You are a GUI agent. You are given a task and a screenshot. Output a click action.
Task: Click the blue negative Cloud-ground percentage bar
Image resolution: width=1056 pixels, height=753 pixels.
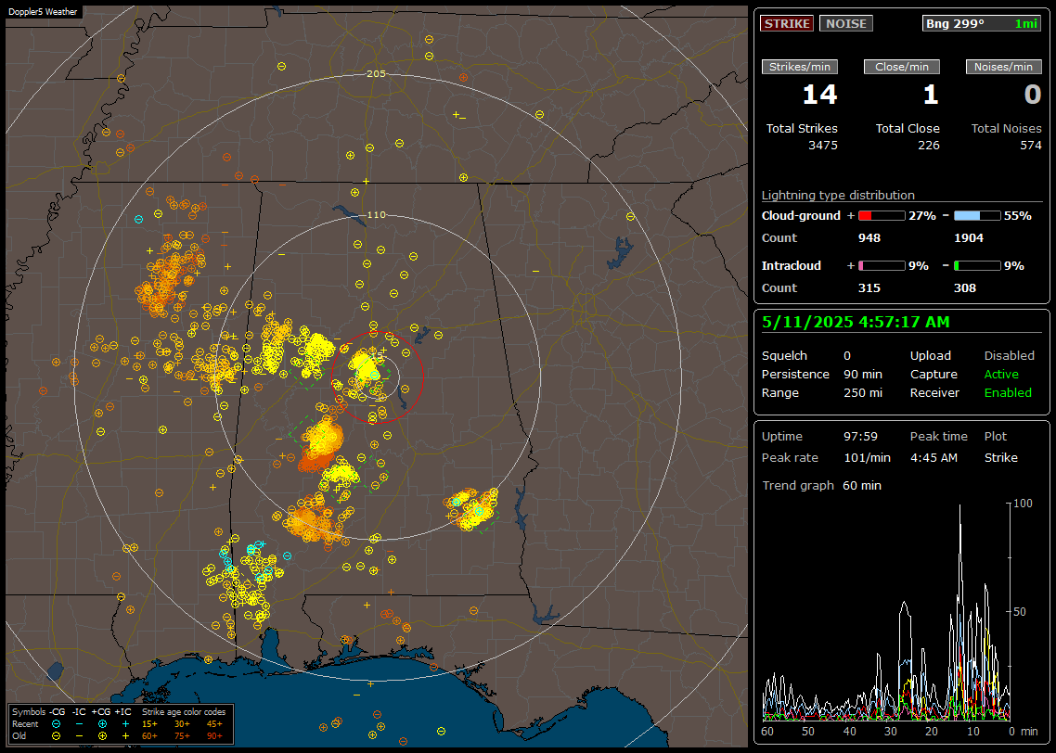pos(977,215)
